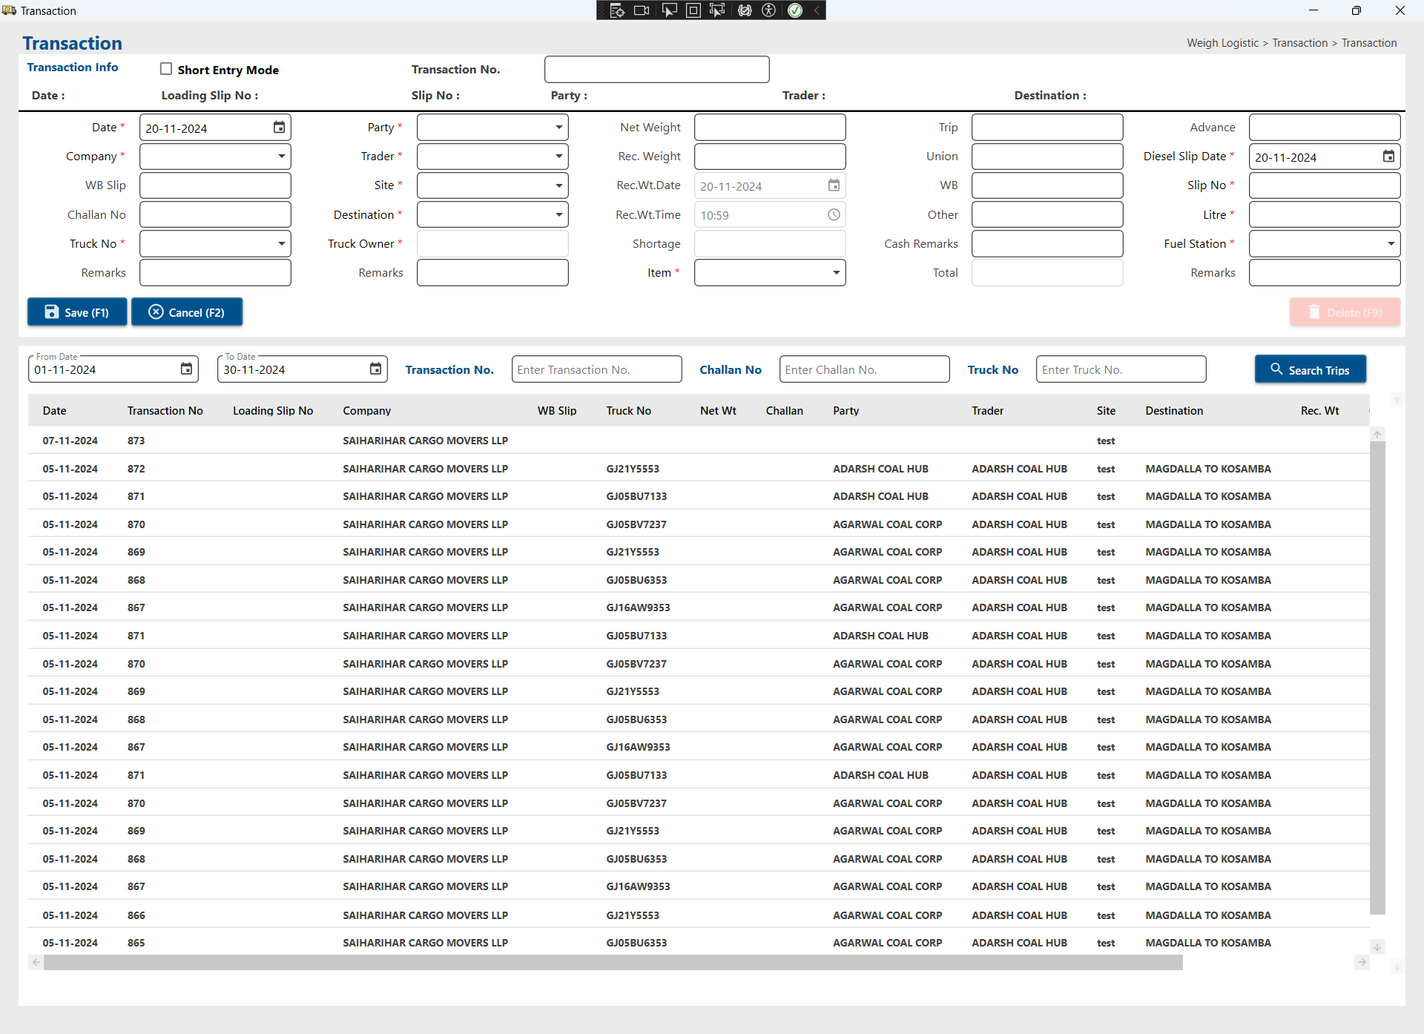This screenshot has height=1034, width=1424.
Task: Expand the Fuel Station dropdown
Action: [1390, 243]
